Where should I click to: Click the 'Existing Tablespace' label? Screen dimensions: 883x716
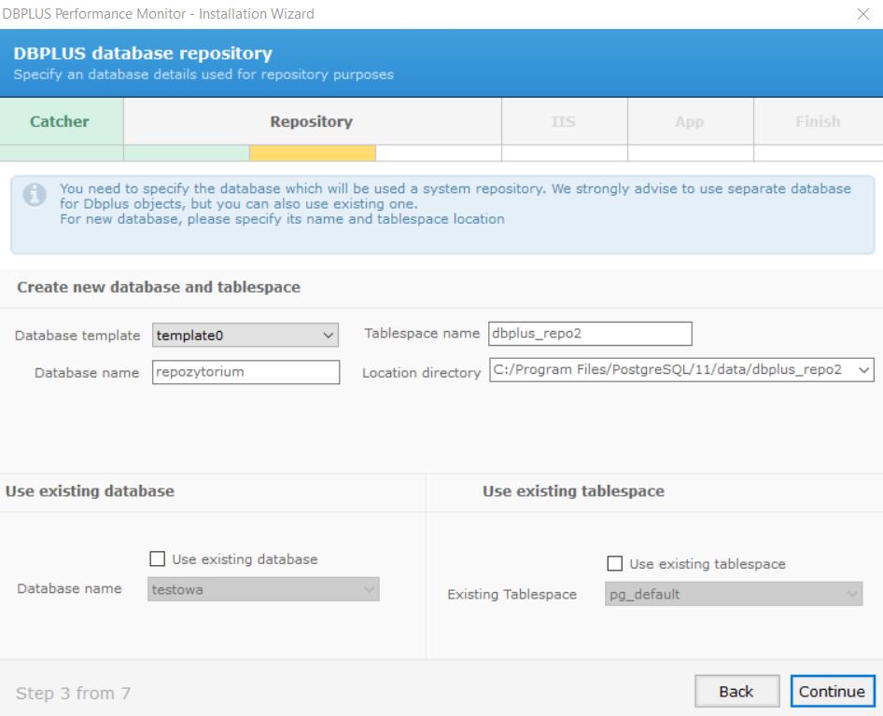(512, 595)
